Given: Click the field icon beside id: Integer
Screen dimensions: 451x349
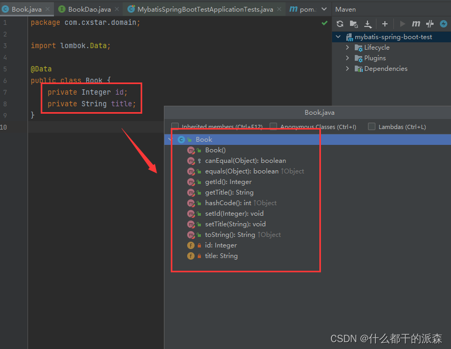Looking at the screenshot, I should tap(191, 245).
